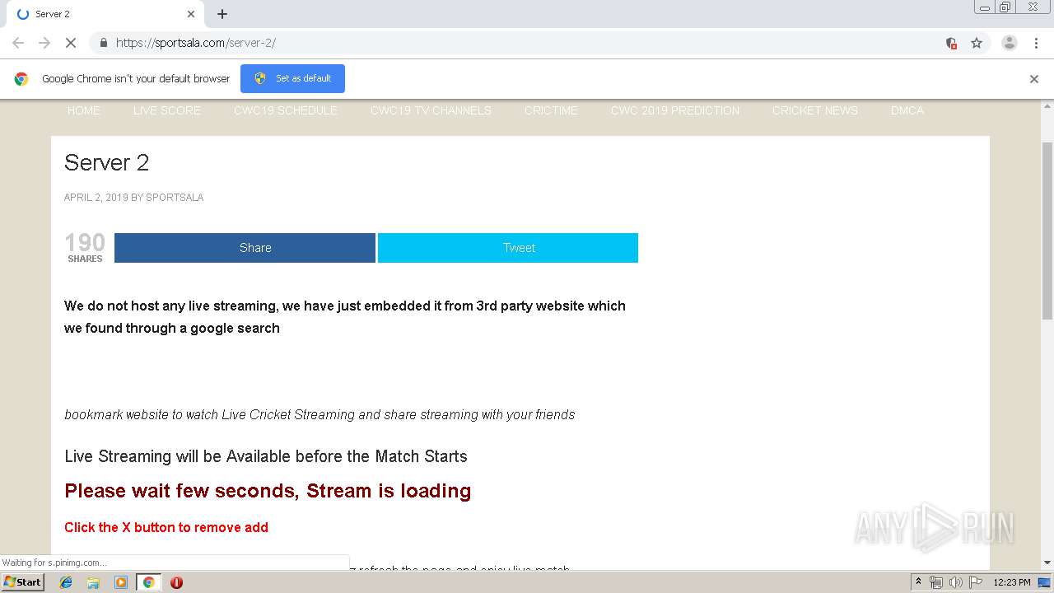Screen dimensions: 1054x593
Task: Open DMCA menu item
Action: (907, 110)
